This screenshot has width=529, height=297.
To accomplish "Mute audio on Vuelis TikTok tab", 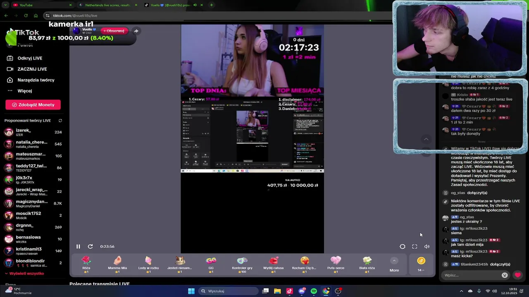I will (x=195, y=5).
